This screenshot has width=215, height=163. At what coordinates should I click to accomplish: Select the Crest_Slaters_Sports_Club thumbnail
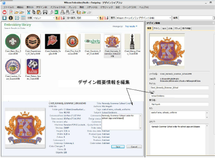[33, 67]
